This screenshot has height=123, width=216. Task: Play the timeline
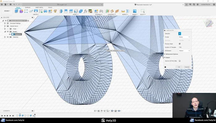tap(7, 116)
